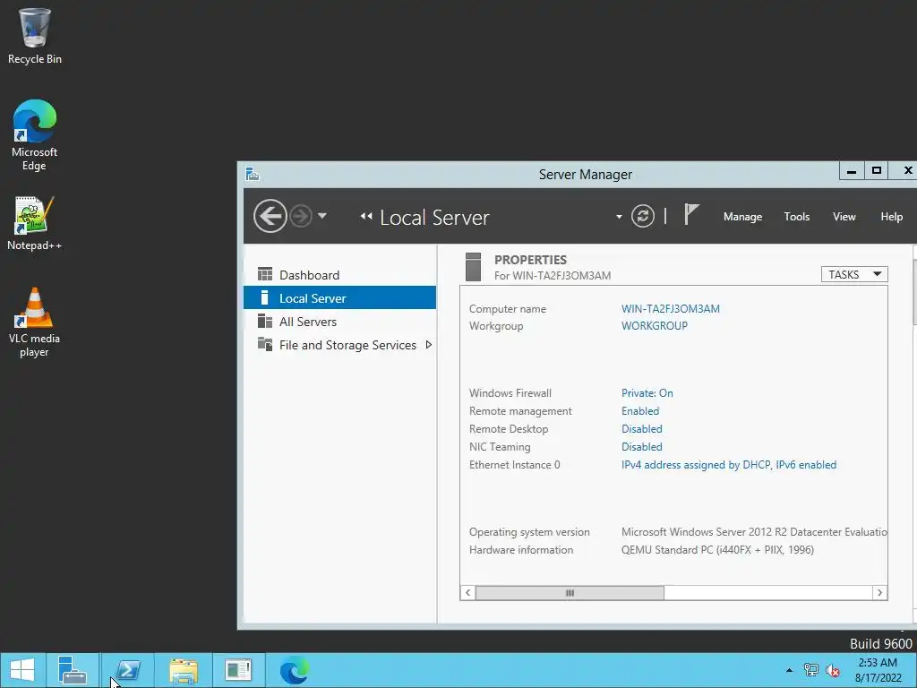Click the breadcrumb double-arrow before Local Server
Screen dimensions: 917x688
tap(366, 217)
